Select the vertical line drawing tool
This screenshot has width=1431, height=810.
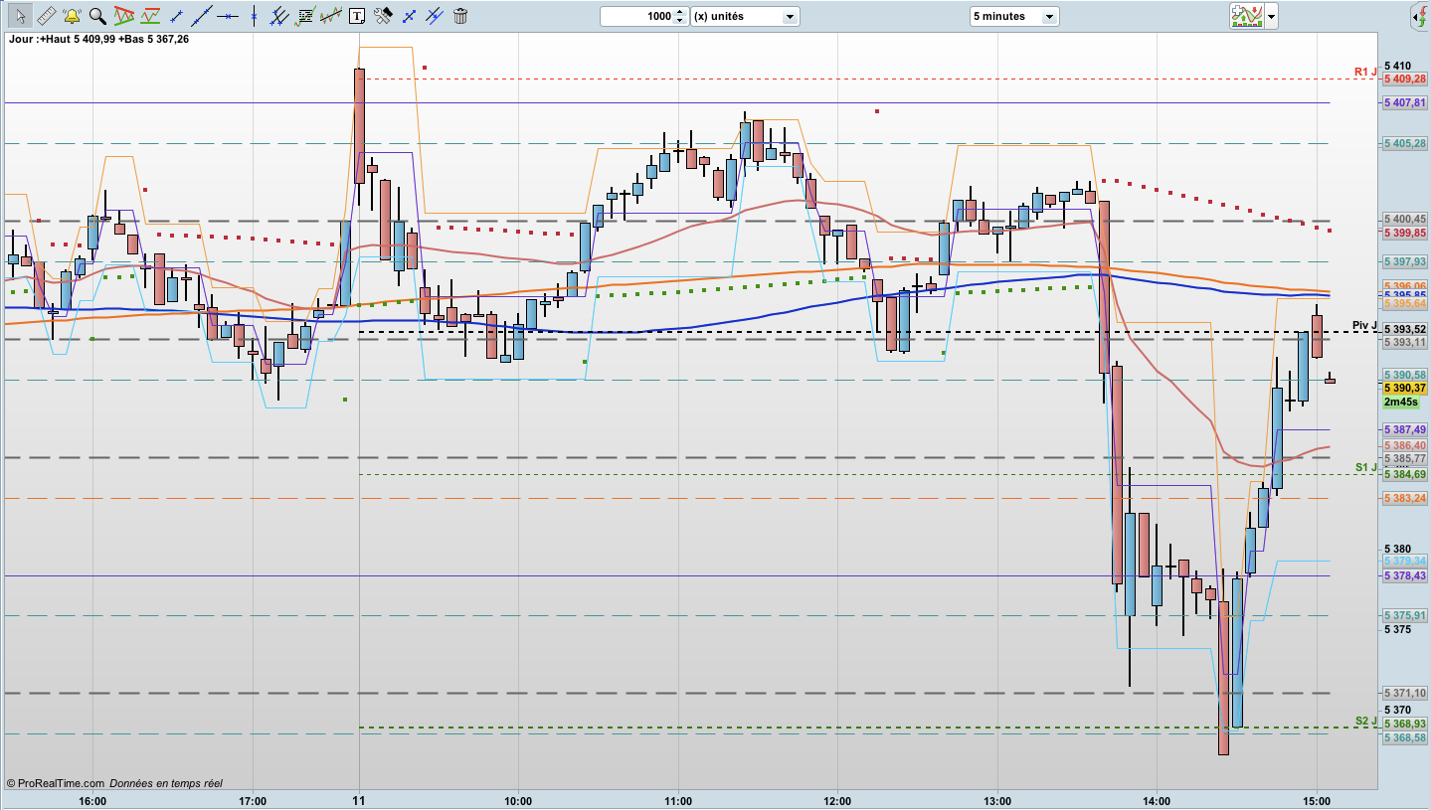(x=254, y=16)
